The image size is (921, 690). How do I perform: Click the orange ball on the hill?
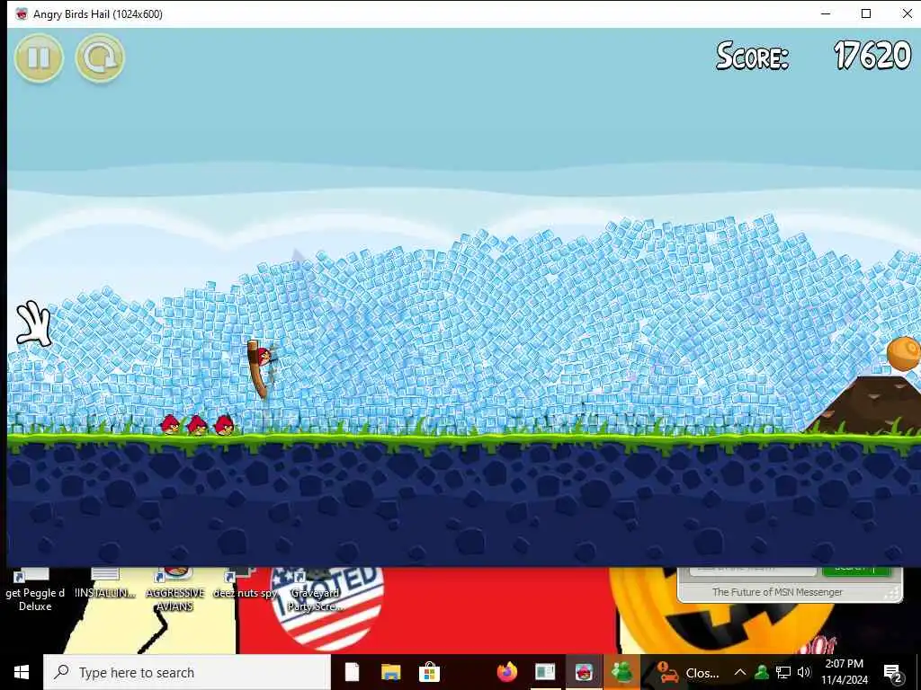[903, 353]
